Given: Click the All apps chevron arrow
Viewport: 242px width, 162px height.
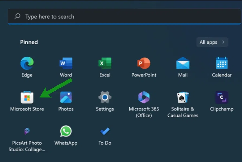Looking at the screenshot, I should coord(223,42).
